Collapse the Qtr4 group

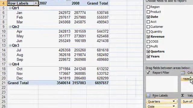10,64
